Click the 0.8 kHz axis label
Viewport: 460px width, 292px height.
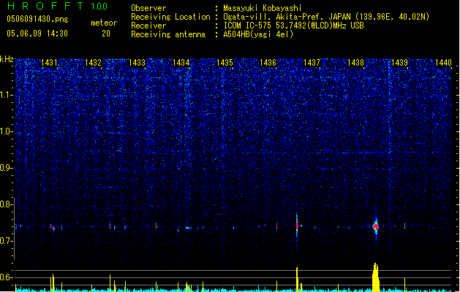point(6,204)
